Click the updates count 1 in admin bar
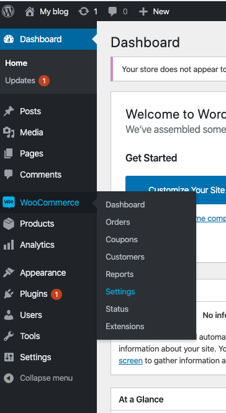The height and width of the screenshot is (413, 226). coord(96,12)
